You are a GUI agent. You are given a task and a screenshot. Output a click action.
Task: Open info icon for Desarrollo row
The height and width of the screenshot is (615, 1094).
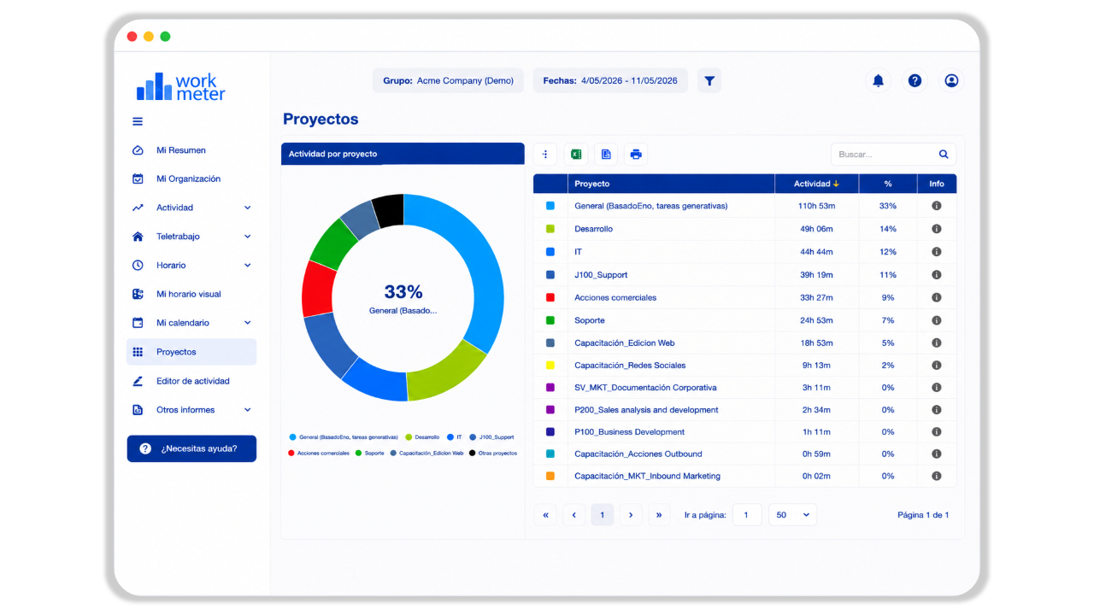pos(937,229)
